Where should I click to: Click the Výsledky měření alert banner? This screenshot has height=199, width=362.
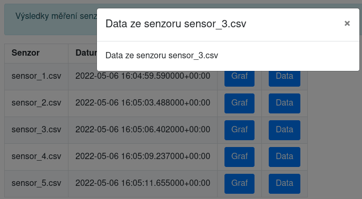tap(51, 19)
